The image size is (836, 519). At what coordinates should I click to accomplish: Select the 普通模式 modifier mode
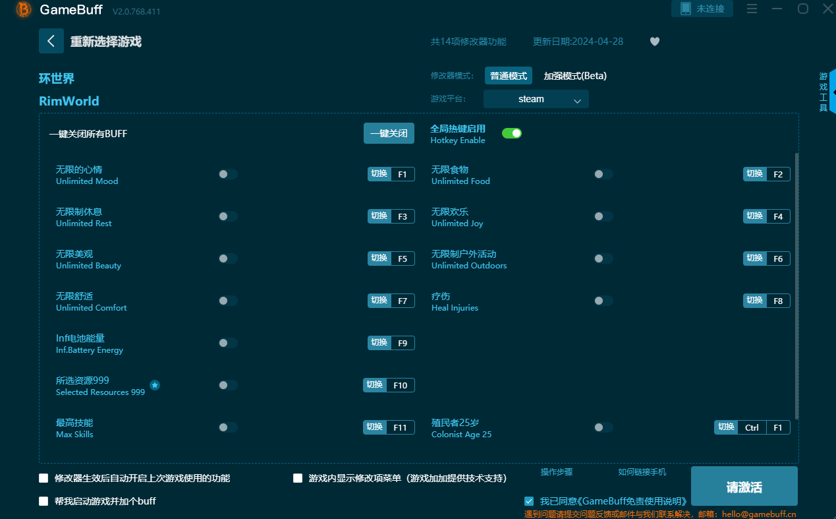point(508,76)
